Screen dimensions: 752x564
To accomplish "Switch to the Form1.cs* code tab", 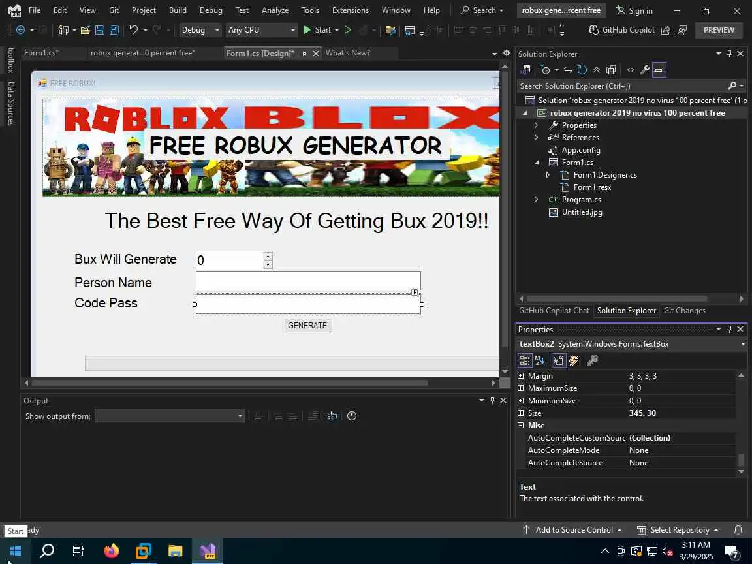I will click(41, 53).
